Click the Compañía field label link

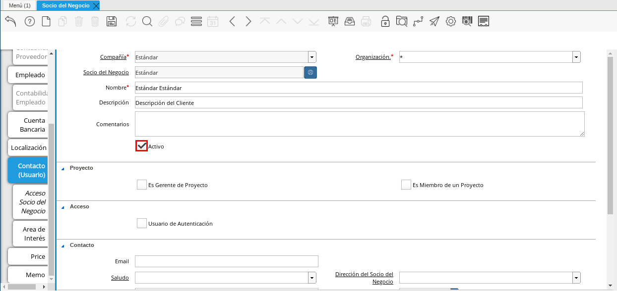click(113, 57)
